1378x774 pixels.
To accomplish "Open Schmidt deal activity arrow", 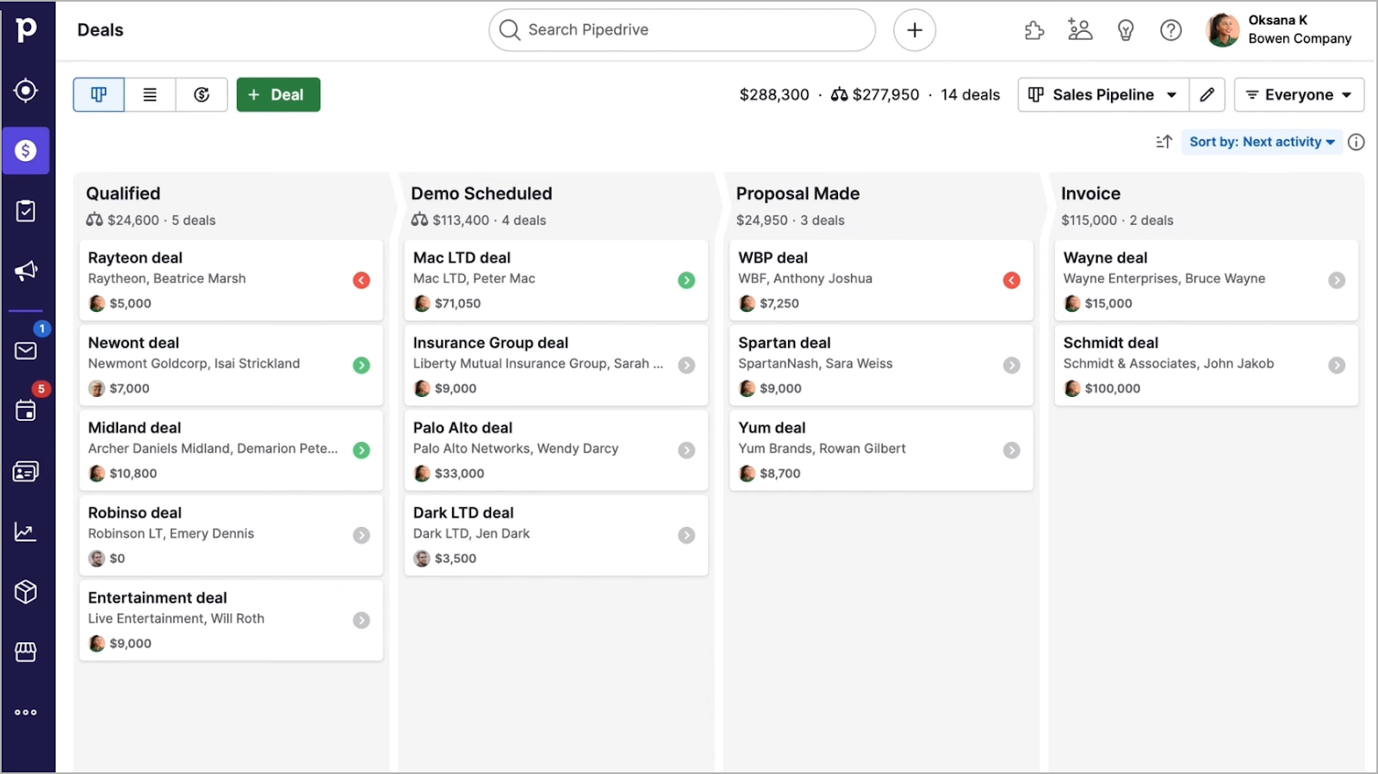I will [1337, 365].
